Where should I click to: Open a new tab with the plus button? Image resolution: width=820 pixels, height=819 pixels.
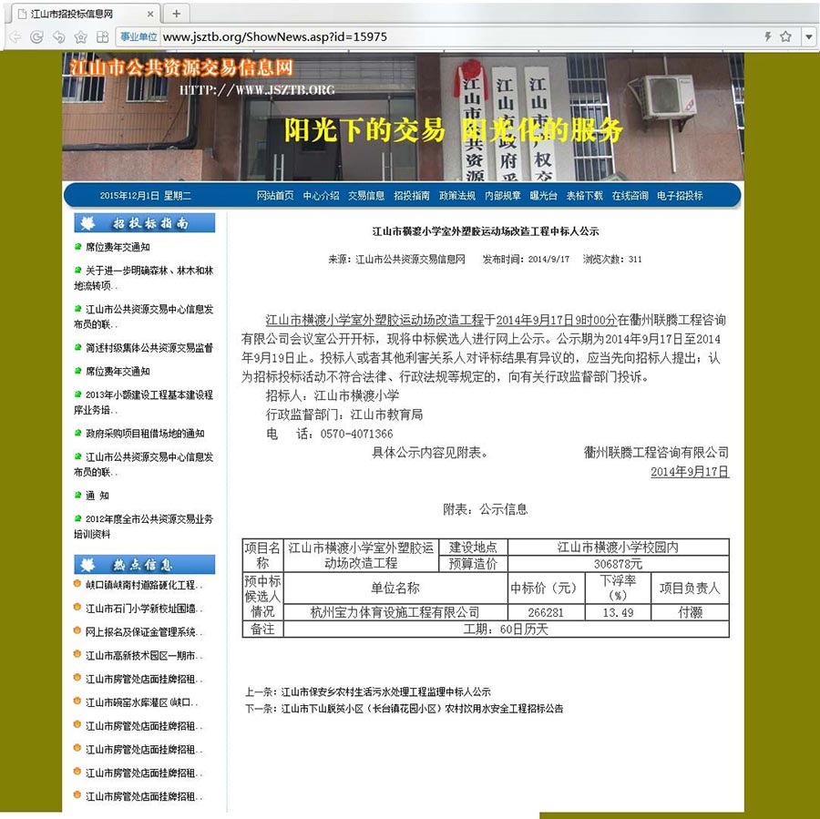(175, 13)
